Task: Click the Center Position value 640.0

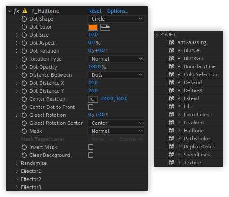Action: tap(107, 99)
